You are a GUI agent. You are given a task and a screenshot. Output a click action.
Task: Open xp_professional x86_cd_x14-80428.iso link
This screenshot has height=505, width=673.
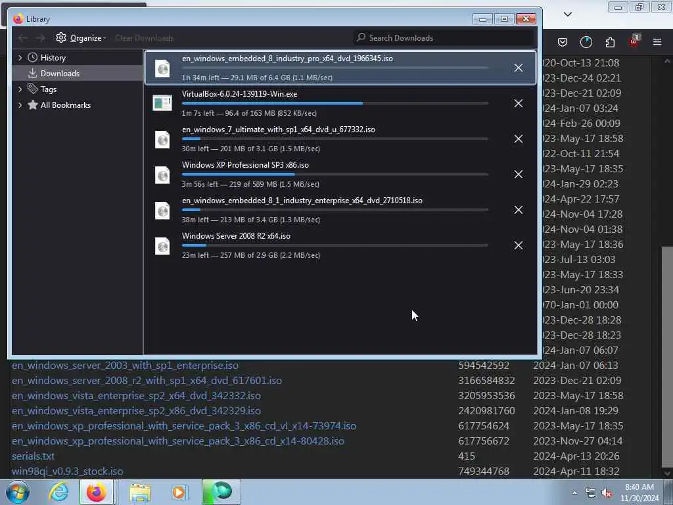[177, 441]
